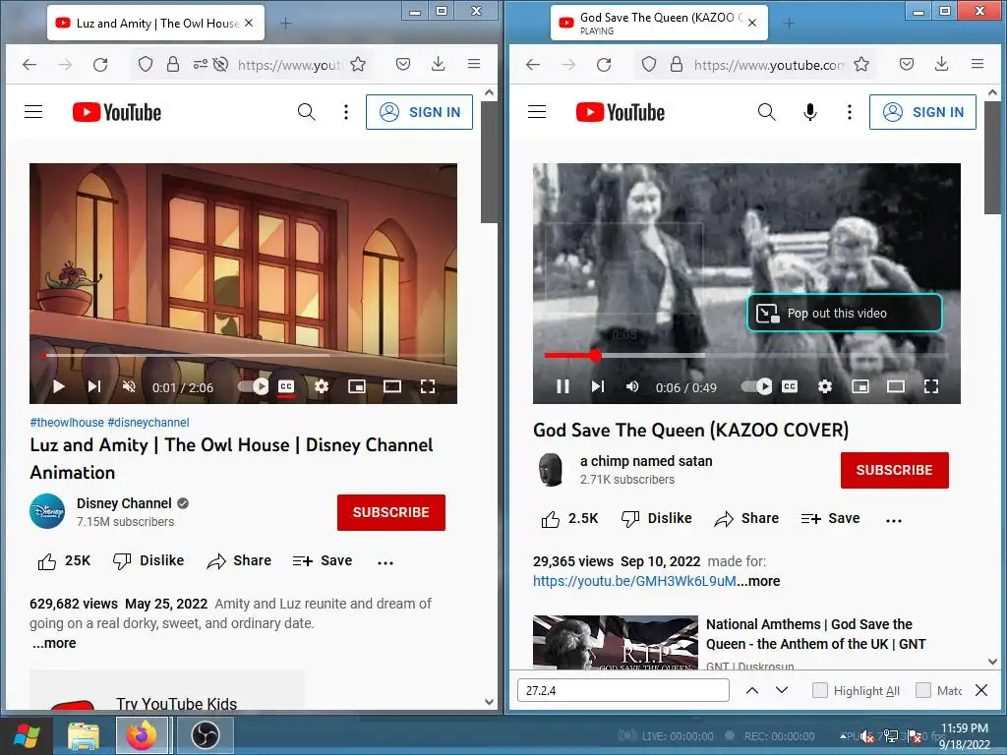Seek on the Owl House video progress bar
The width and height of the screenshot is (1007, 755).
tap(243, 355)
